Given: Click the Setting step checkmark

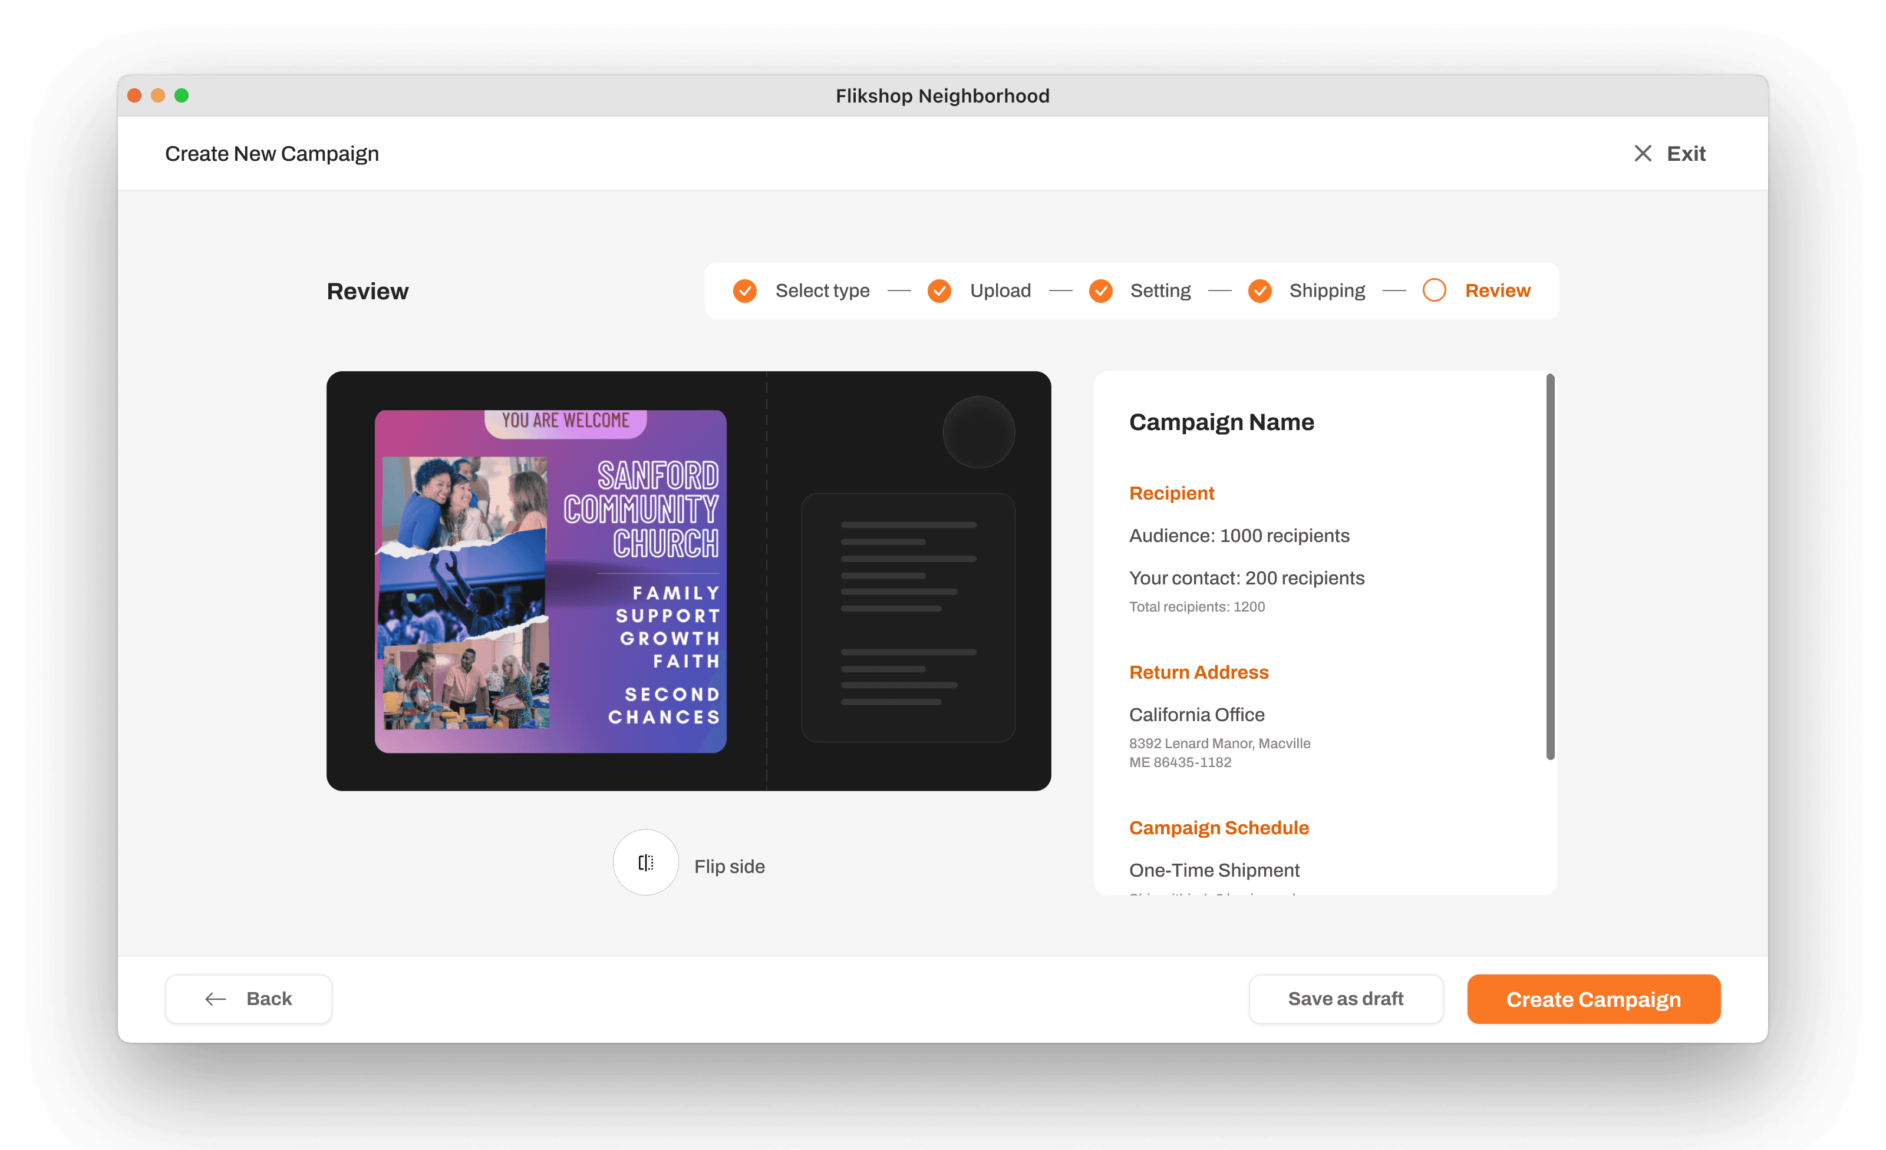Looking at the screenshot, I should [x=1101, y=291].
